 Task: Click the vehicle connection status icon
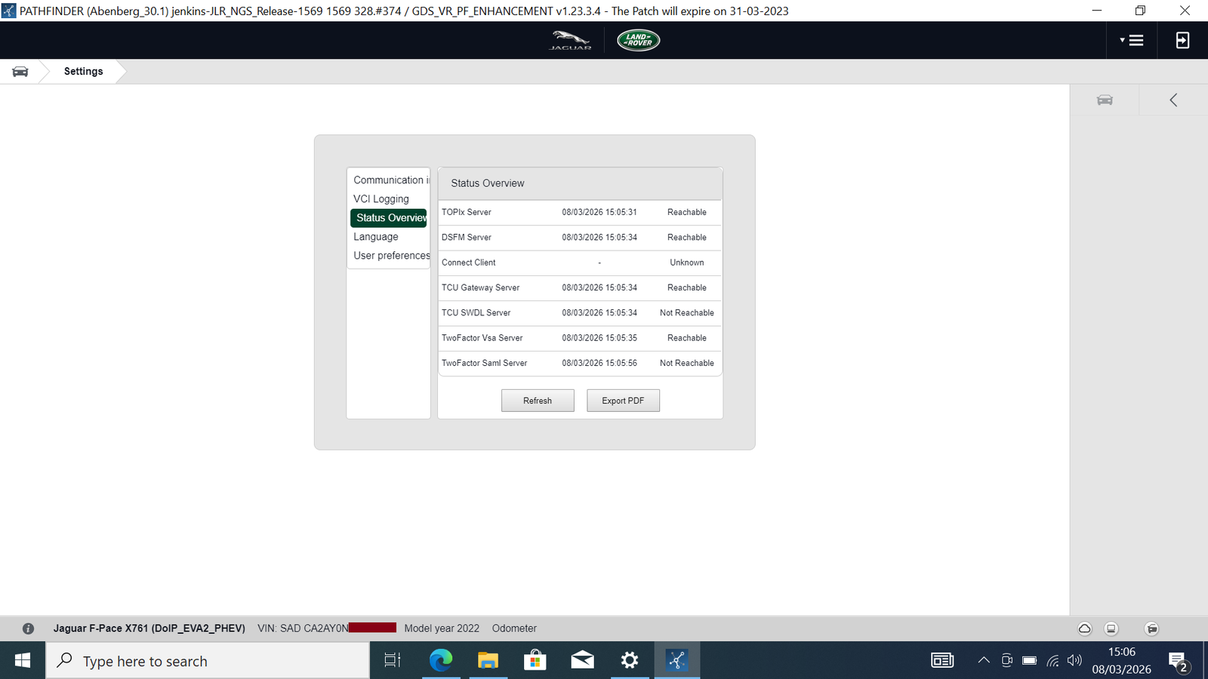click(1151, 628)
